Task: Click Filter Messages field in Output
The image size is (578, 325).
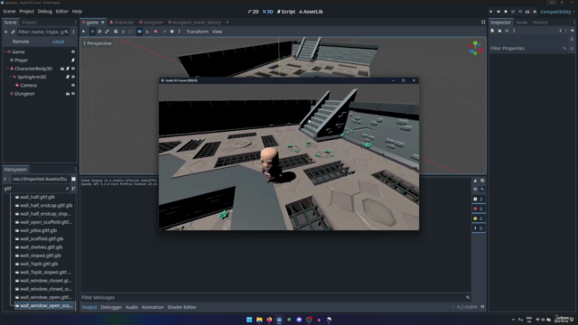Action: [x=275, y=298]
